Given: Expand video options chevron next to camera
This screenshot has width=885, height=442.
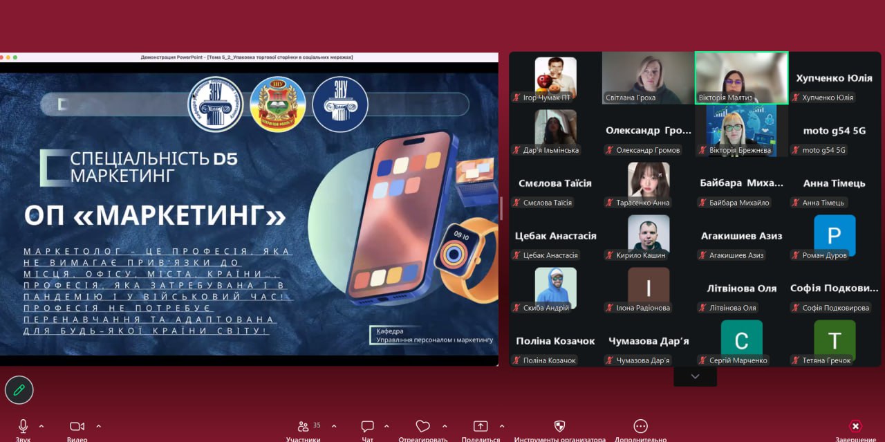Looking at the screenshot, I should 98,426.
